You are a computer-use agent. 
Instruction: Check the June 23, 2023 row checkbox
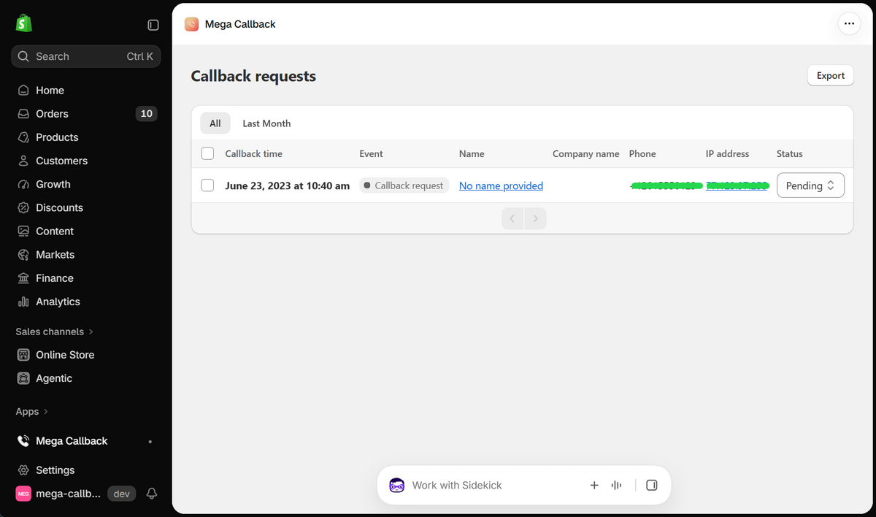(207, 185)
